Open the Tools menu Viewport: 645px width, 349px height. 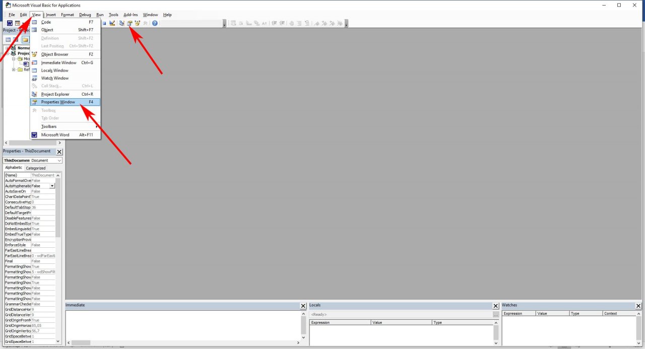(x=114, y=15)
